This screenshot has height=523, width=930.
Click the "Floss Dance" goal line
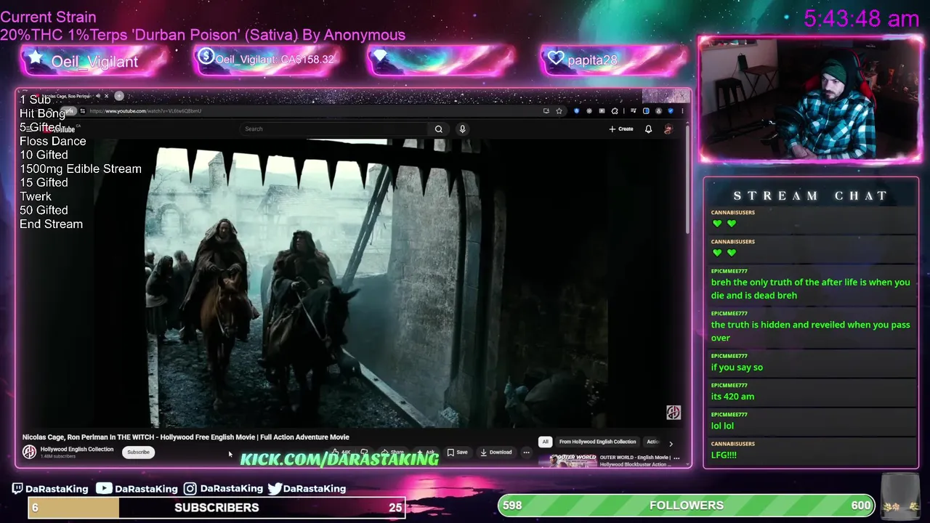pyautogui.click(x=53, y=142)
